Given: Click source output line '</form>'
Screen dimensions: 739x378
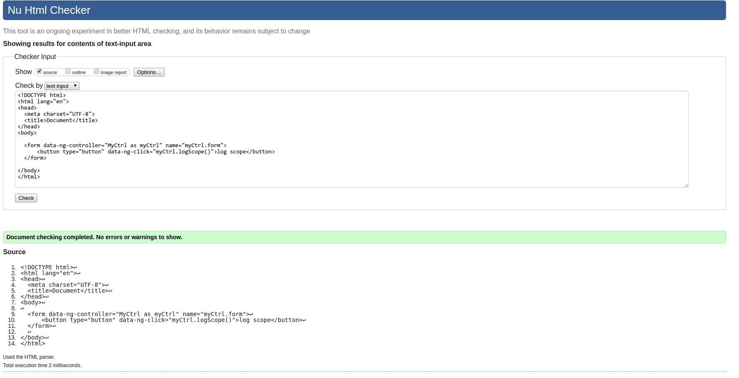Looking at the screenshot, I should coord(42,326).
